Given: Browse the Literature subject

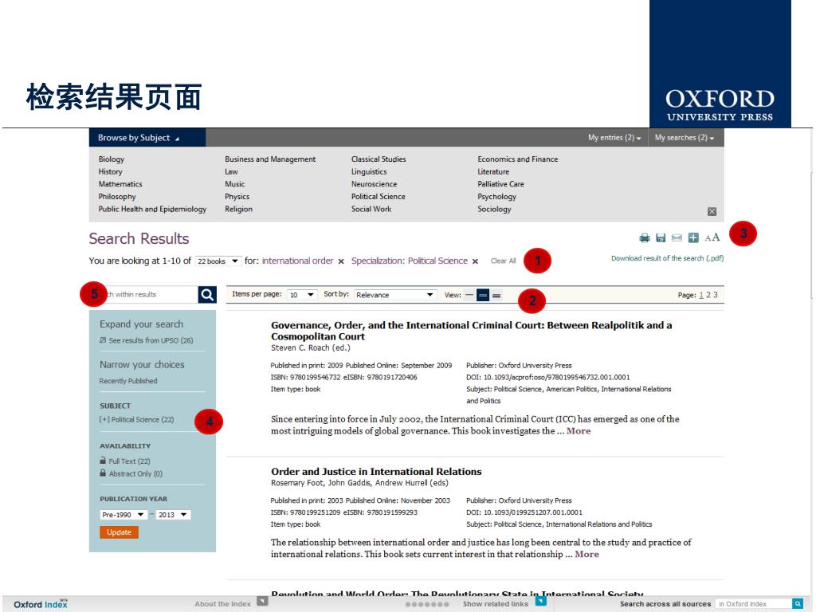Looking at the screenshot, I should point(493,172).
